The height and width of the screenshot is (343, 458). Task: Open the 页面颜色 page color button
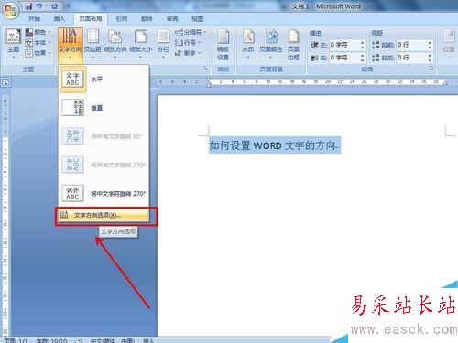pos(271,43)
